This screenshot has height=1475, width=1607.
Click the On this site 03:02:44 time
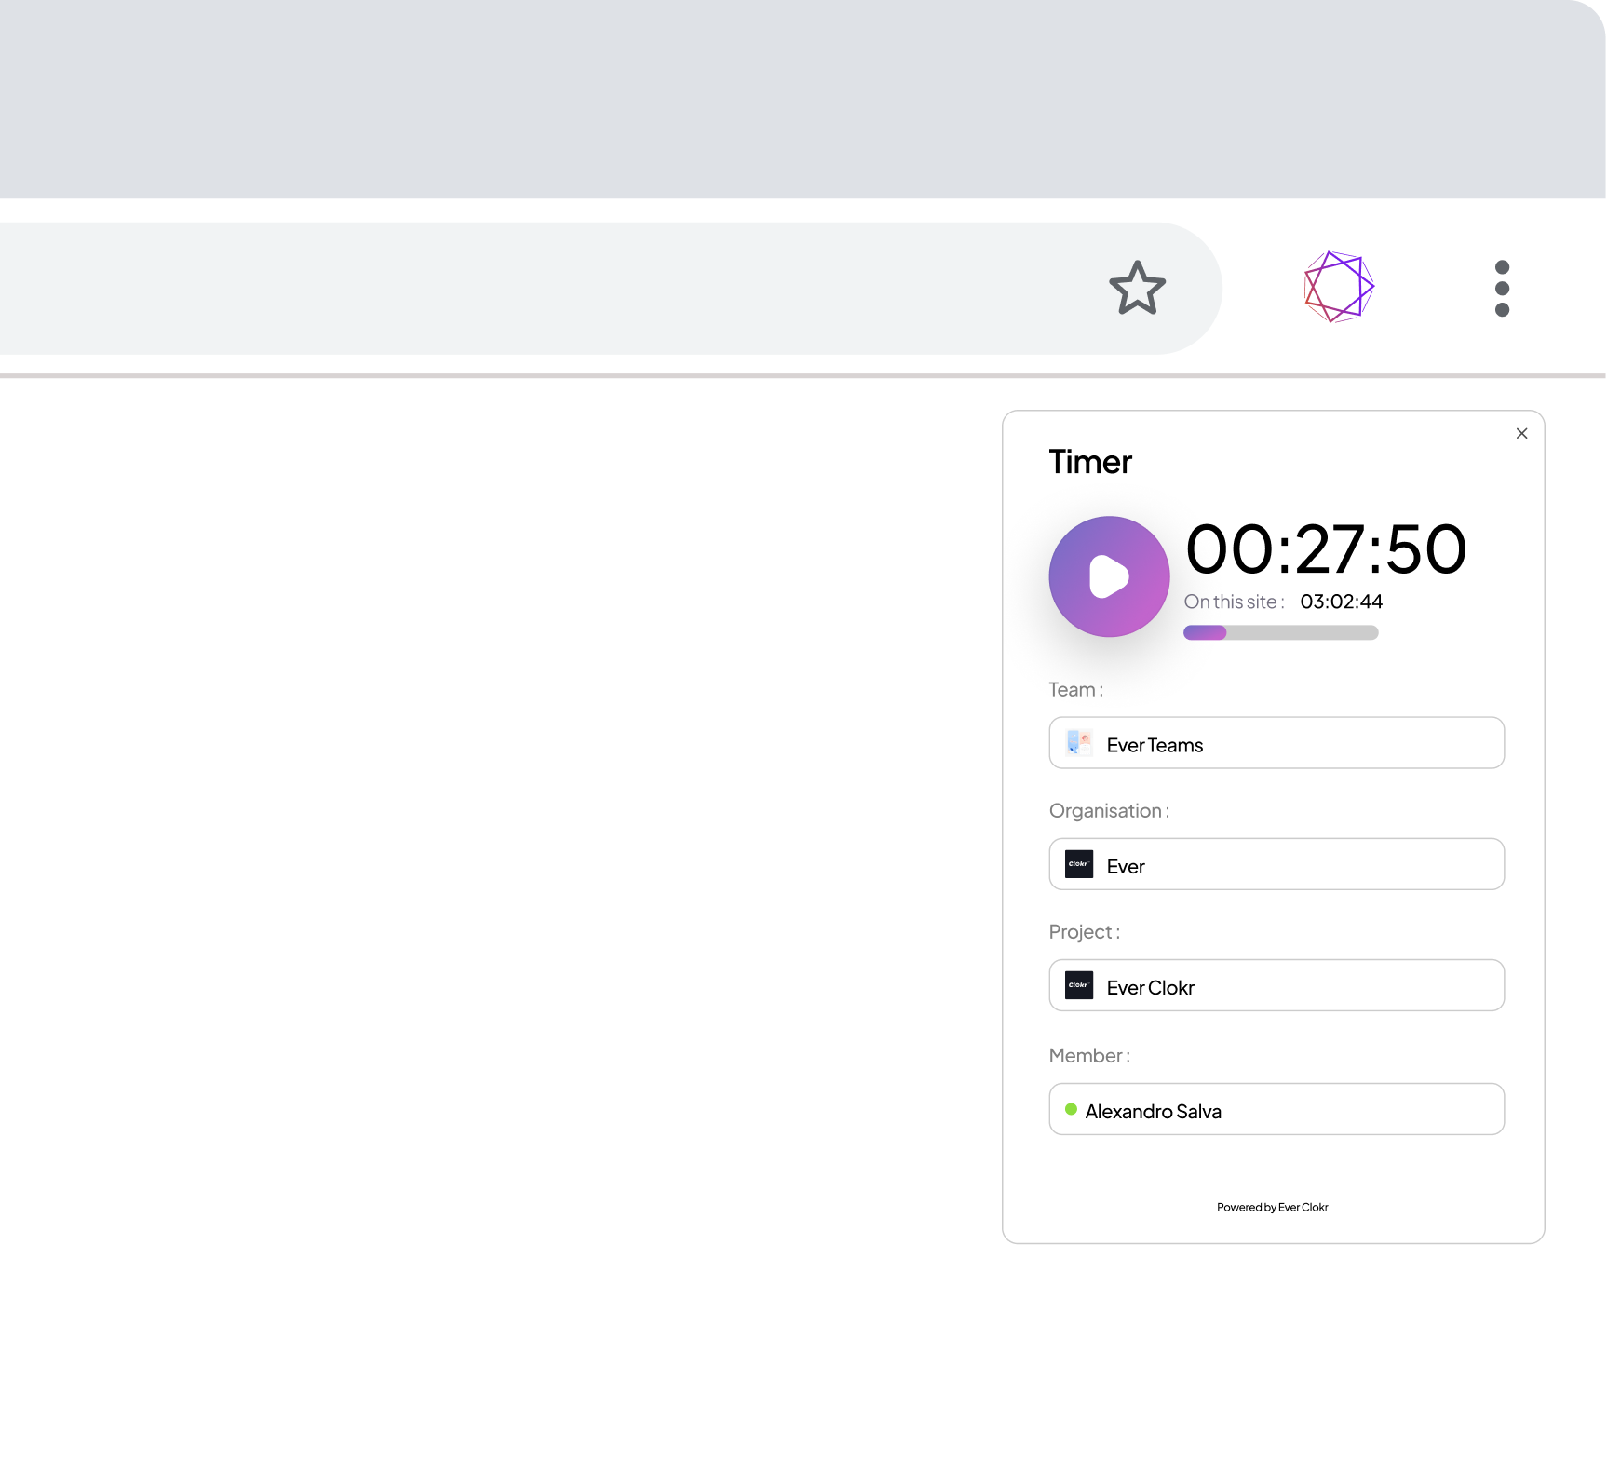pyautogui.click(x=1342, y=602)
